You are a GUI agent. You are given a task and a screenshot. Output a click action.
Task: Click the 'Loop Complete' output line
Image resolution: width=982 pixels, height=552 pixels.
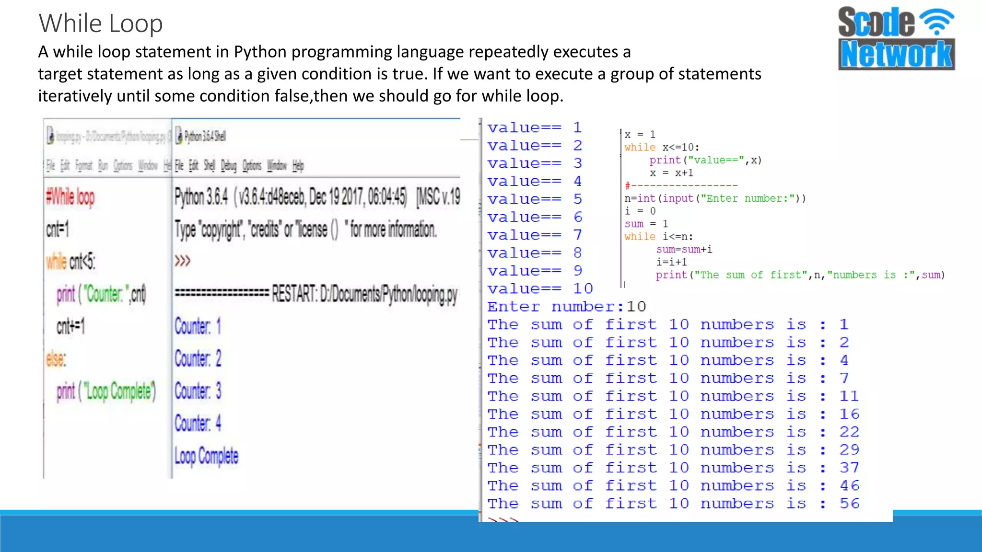click(x=207, y=457)
